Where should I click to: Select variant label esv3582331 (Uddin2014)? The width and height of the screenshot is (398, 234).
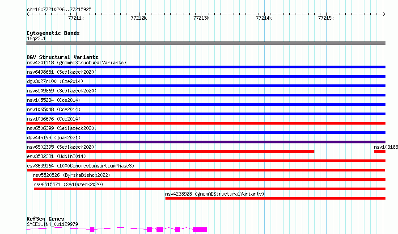click(x=56, y=156)
